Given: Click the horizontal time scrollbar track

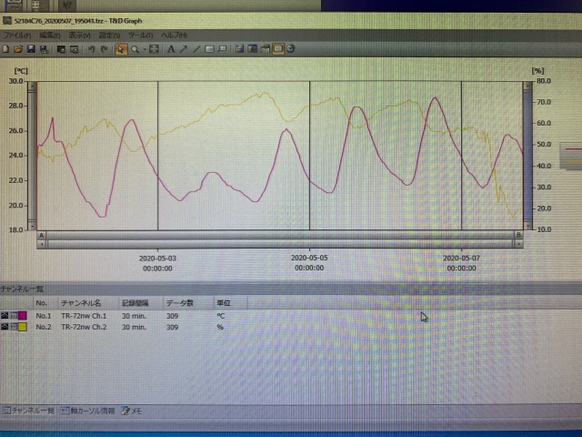Looking at the screenshot, I should click(280, 244).
